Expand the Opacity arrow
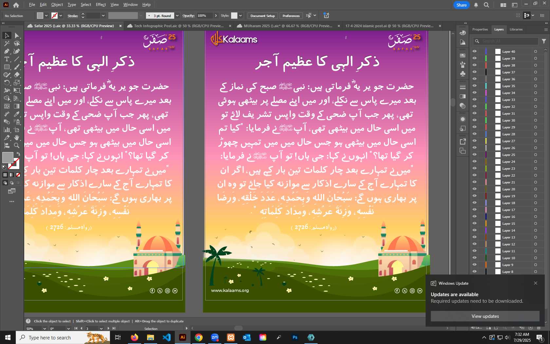550x344 pixels. point(216,16)
